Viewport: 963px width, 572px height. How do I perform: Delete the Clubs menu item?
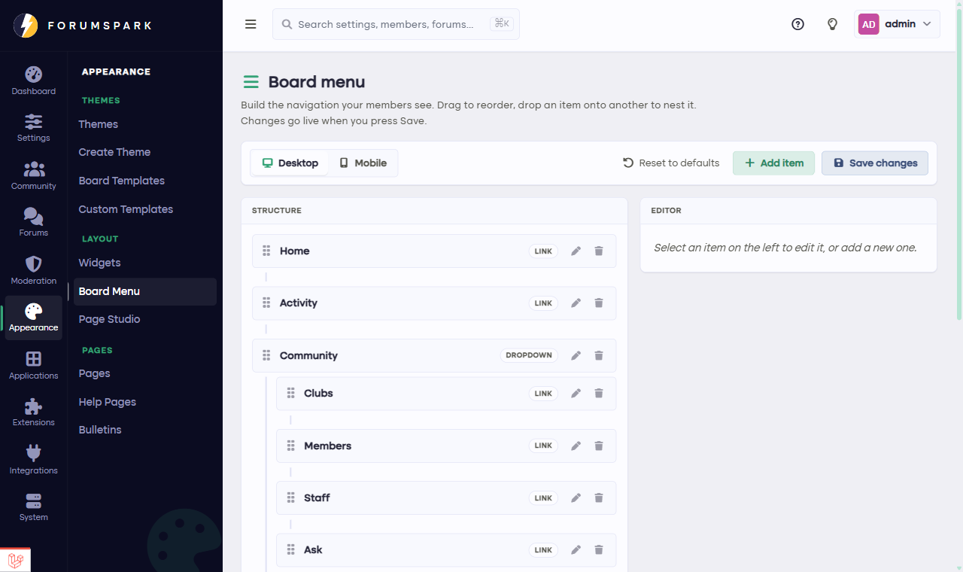599,394
